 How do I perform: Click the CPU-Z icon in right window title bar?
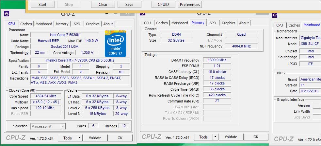[275, 15]
